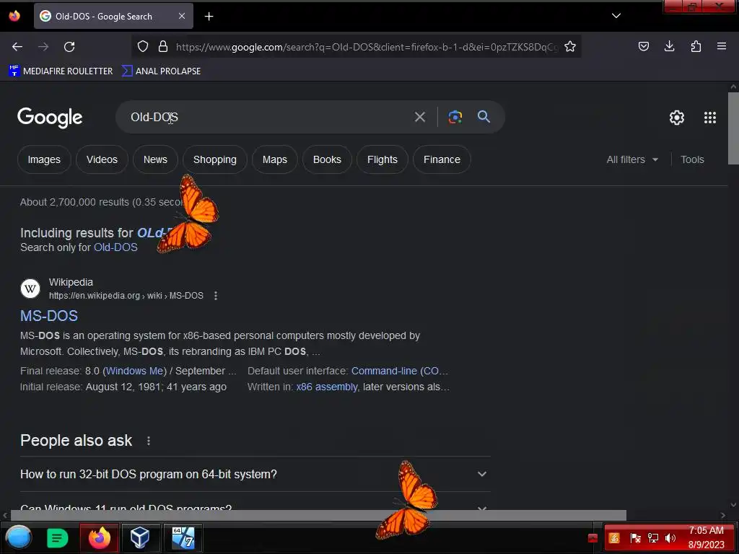Follow the Windows Me link
The width and height of the screenshot is (739, 554).
point(135,371)
